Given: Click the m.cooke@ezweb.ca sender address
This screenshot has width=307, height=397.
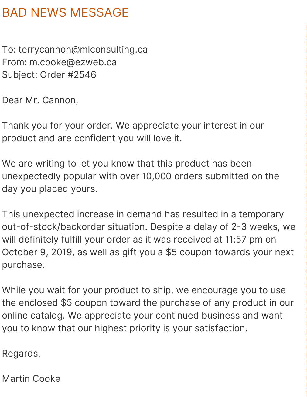Looking at the screenshot, I should (x=73, y=62).
